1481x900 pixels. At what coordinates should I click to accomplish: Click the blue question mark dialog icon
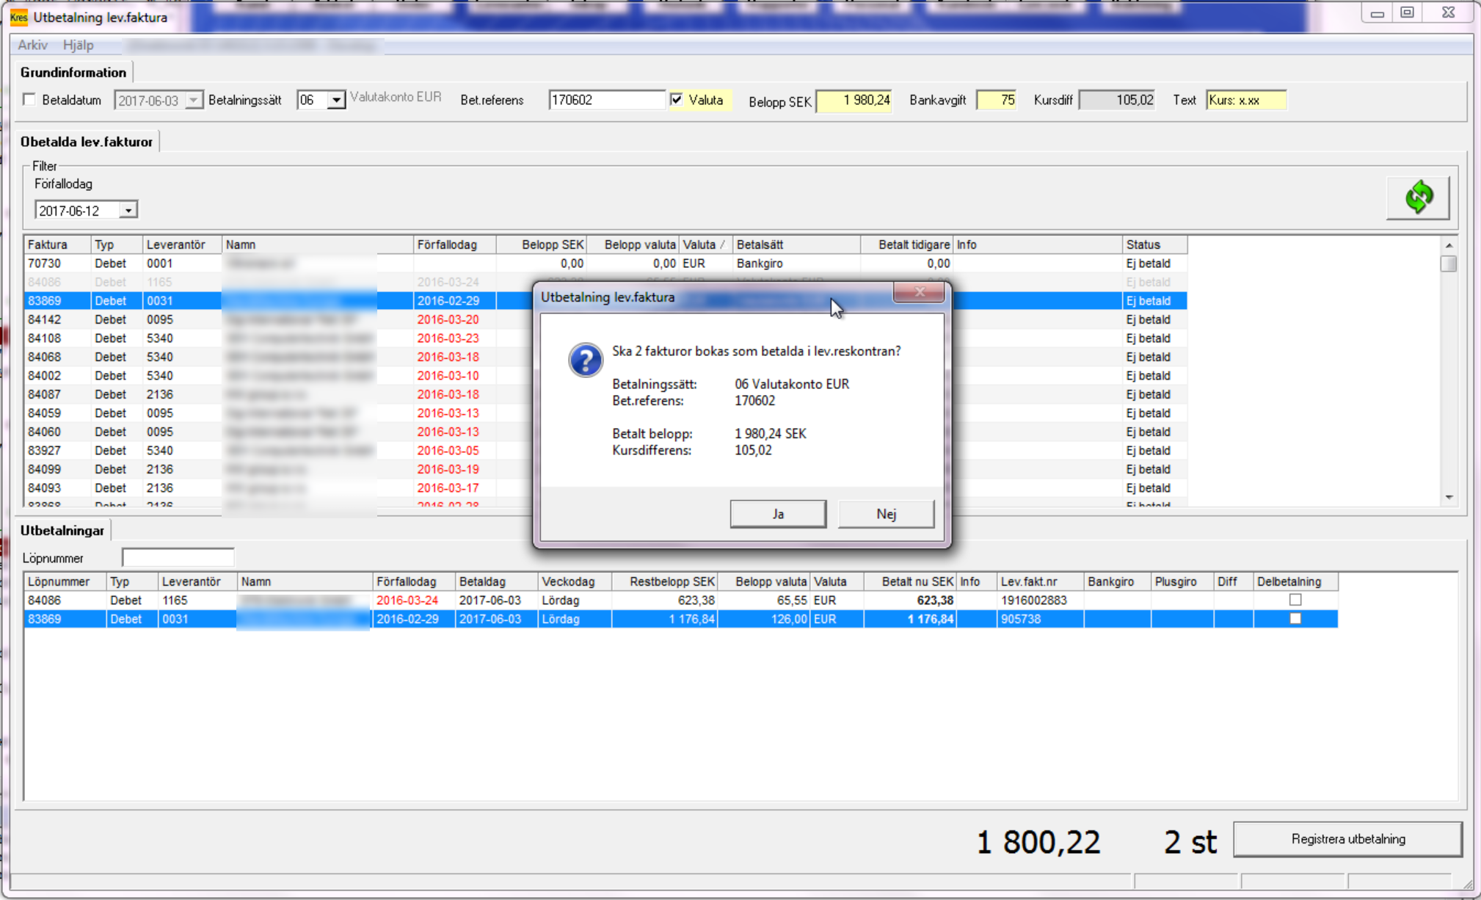tap(585, 360)
